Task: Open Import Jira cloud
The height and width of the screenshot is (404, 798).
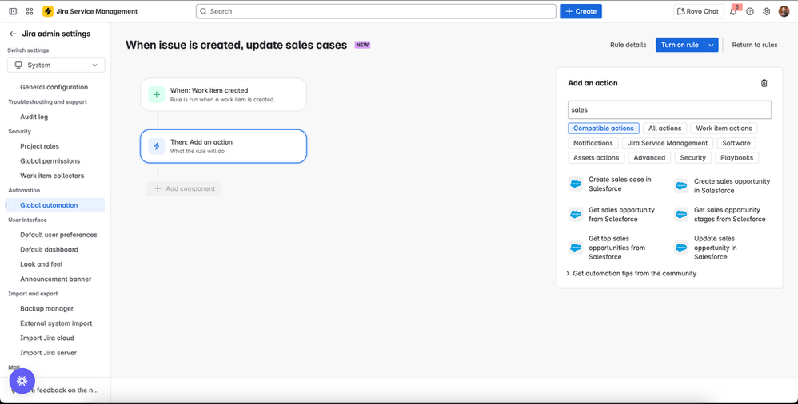Action: point(47,338)
